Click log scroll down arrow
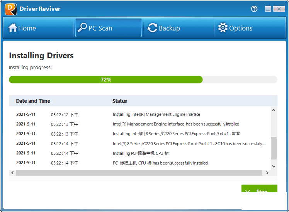This screenshot has width=289, height=212. [274, 166]
